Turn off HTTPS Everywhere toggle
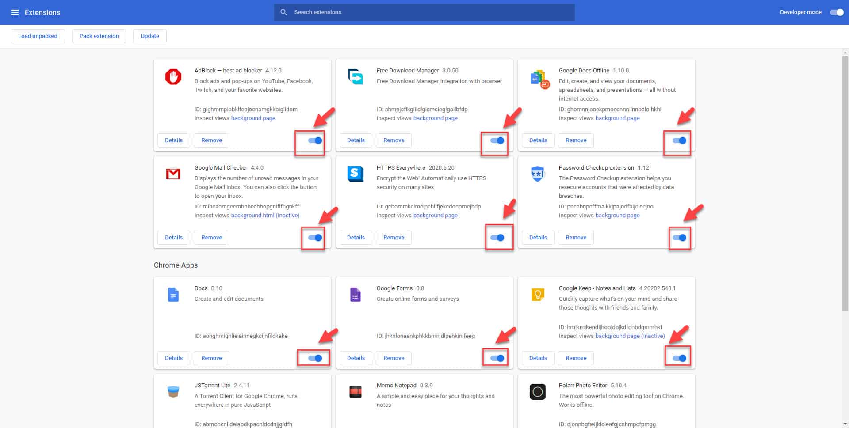This screenshot has height=428, width=849. coord(497,238)
